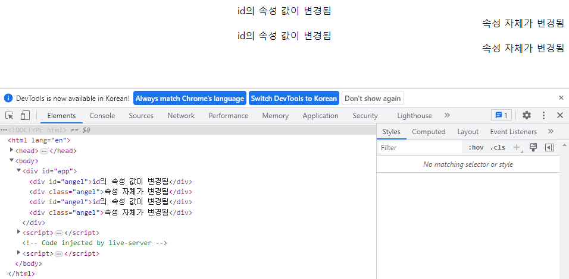Show more Styles pane tabs
This screenshot has height=279, width=569.
pyautogui.click(x=551, y=131)
